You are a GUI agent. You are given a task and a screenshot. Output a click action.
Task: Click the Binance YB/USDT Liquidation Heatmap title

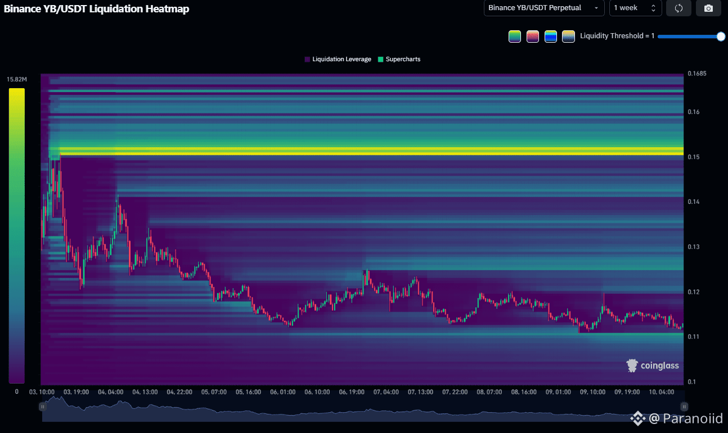pyautogui.click(x=96, y=9)
